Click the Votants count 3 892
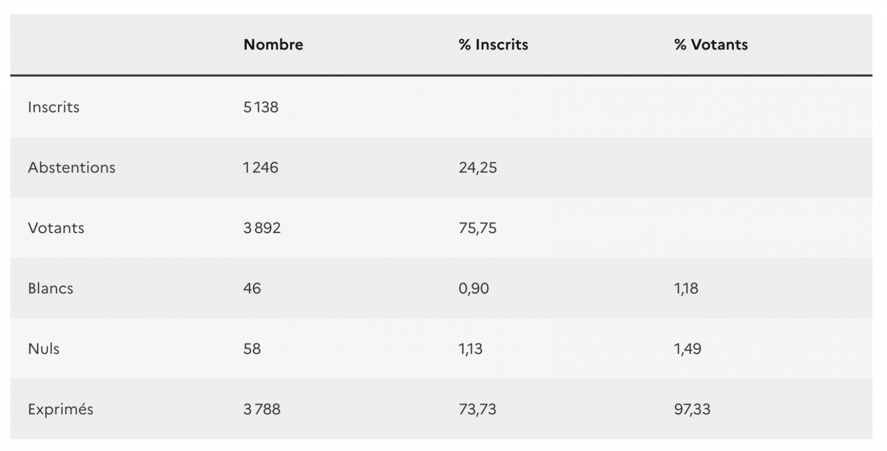This screenshot has height=451, width=887. click(262, 228)
